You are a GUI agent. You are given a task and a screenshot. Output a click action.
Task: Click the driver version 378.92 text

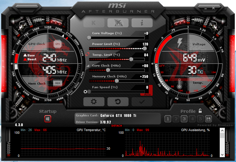coord(105,122)
